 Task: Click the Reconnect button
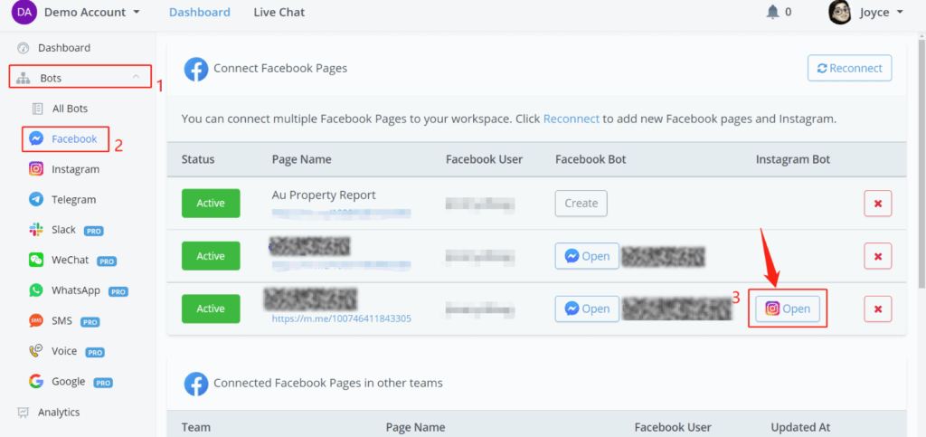(x=849, y=68)
